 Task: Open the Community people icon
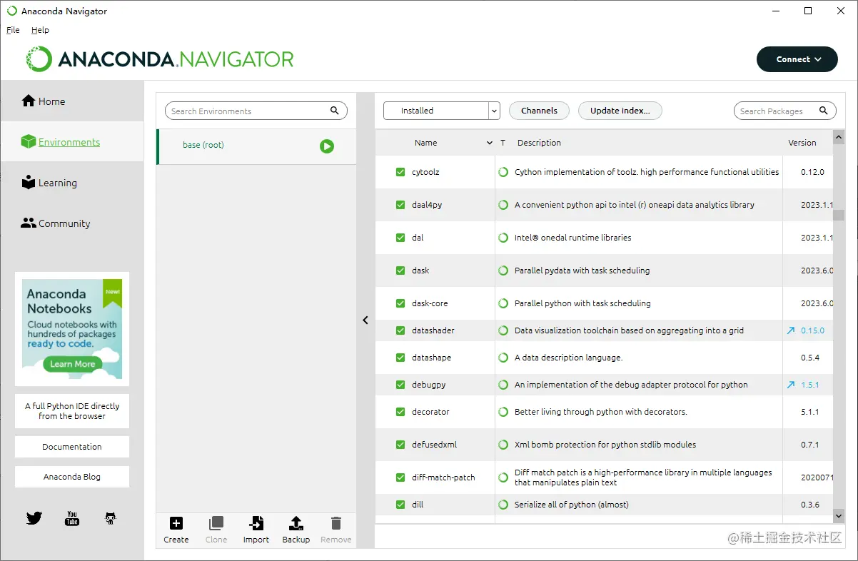click(28, 223)
